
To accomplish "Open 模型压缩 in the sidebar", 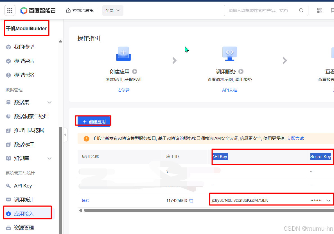I will (24, 75).
